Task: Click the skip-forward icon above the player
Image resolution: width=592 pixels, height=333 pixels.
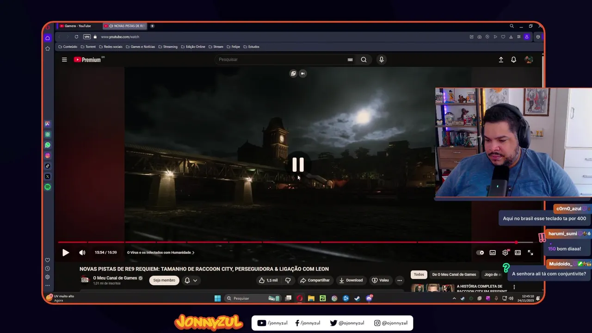Action: click(x=302, y=74)
